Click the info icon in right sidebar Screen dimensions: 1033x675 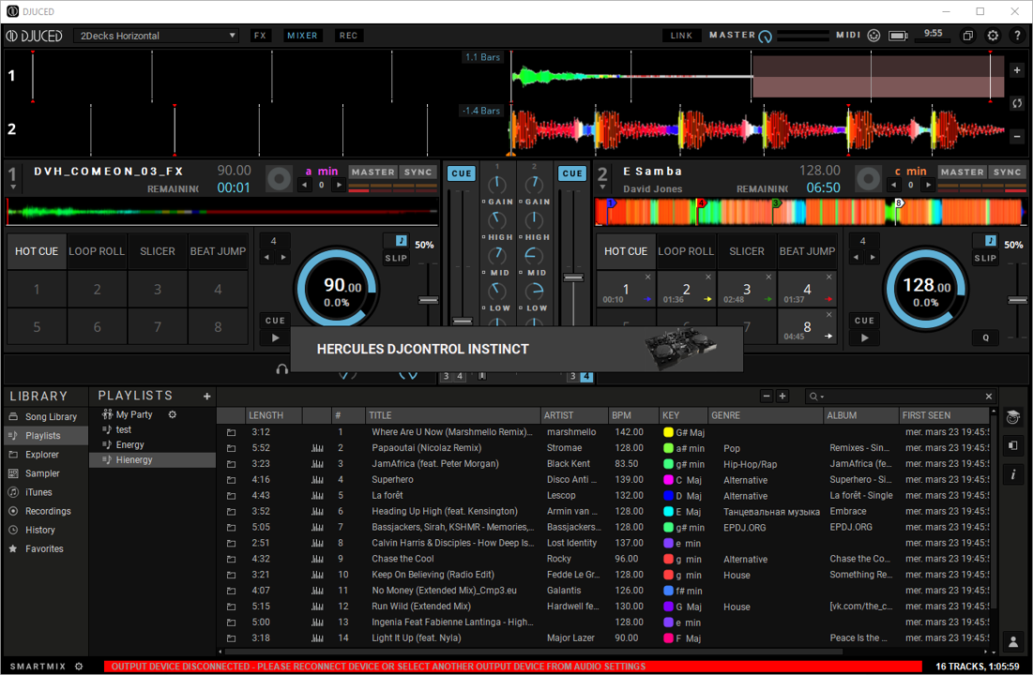tap(1012, 474)
